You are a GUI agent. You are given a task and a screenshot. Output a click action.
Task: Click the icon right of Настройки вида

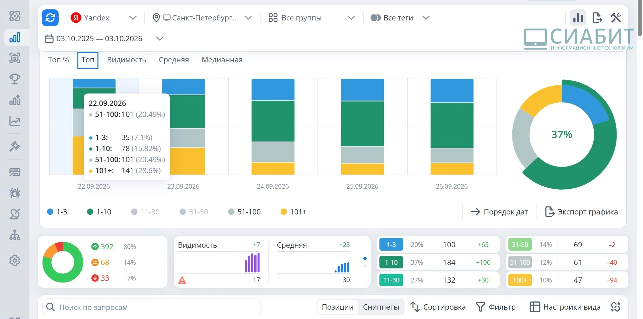tap(616, 307)
